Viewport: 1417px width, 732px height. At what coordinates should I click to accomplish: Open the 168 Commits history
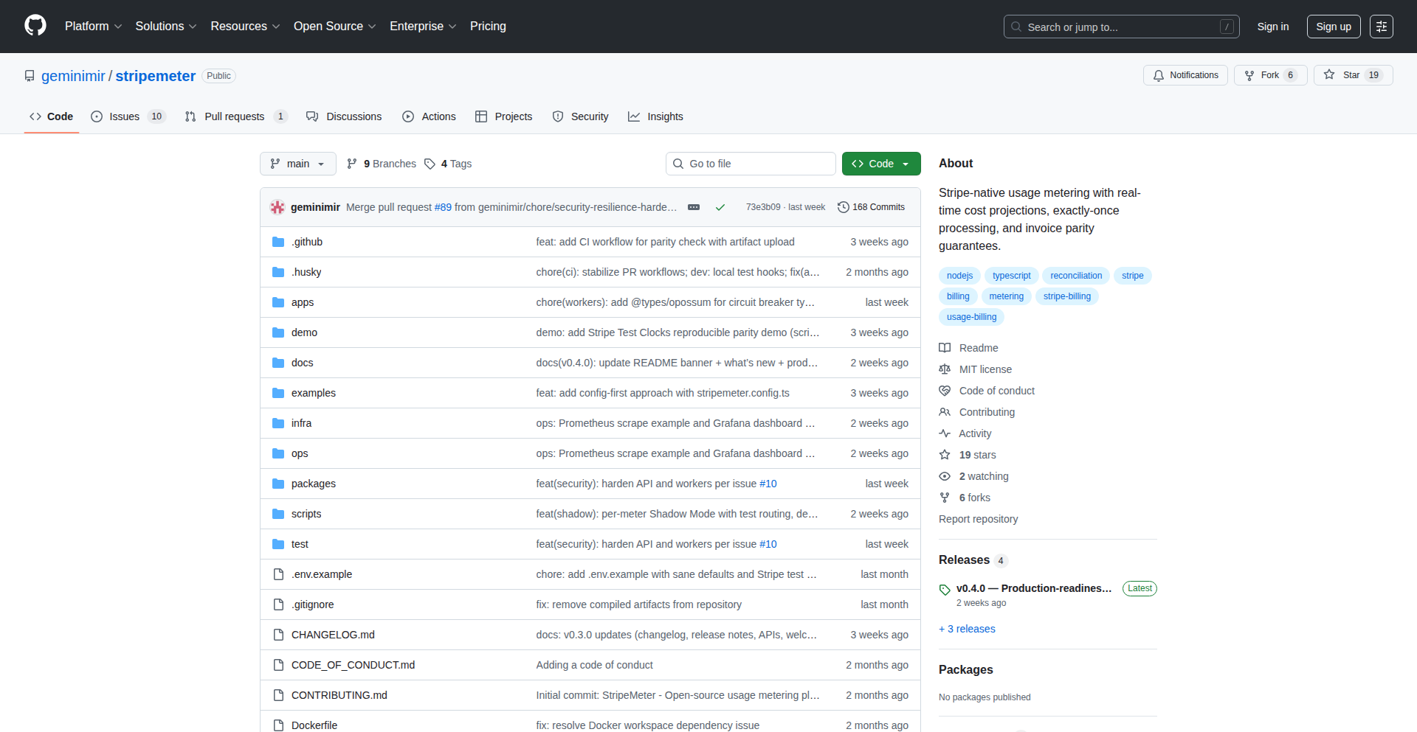tap(871, 207)
